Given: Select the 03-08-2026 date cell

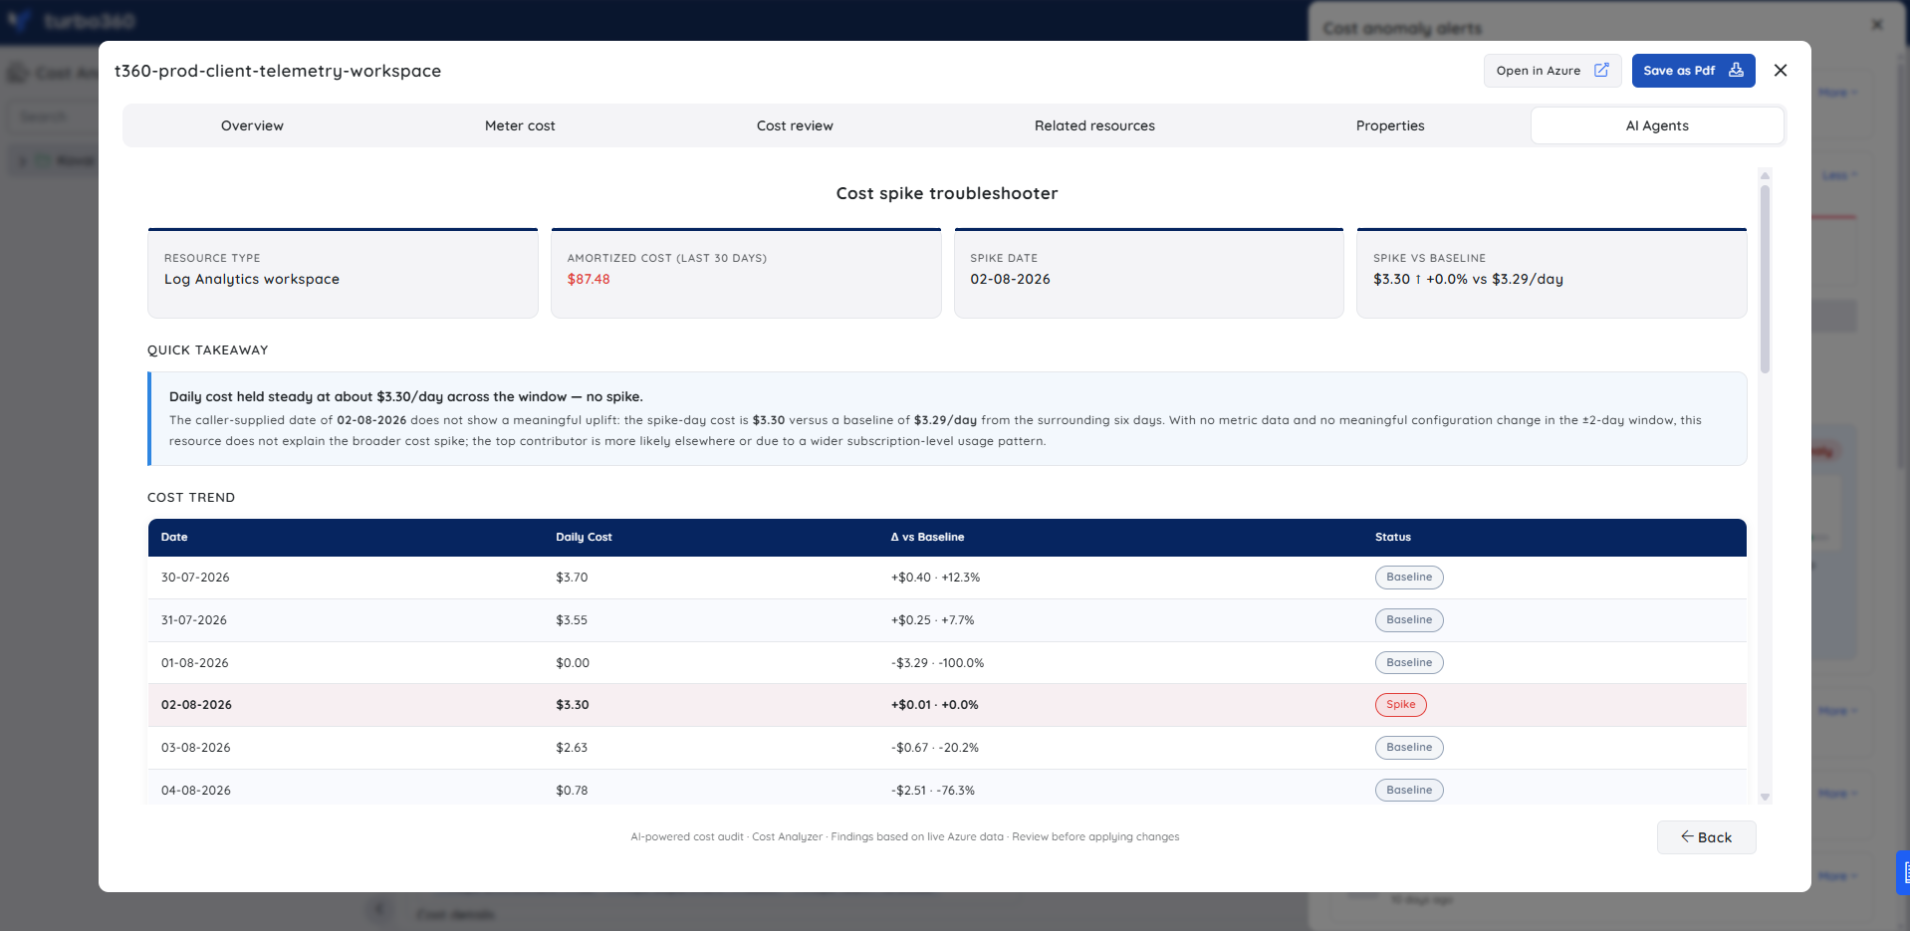Looking at the screenshot, I should 196,748.
